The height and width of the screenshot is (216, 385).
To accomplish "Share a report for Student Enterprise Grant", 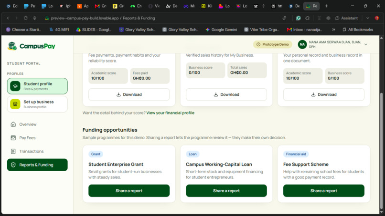I will [x=129, y=191].
